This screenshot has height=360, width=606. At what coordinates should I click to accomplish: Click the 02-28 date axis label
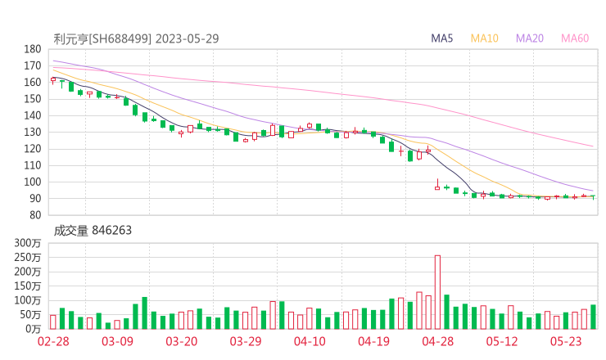point(53,341)
